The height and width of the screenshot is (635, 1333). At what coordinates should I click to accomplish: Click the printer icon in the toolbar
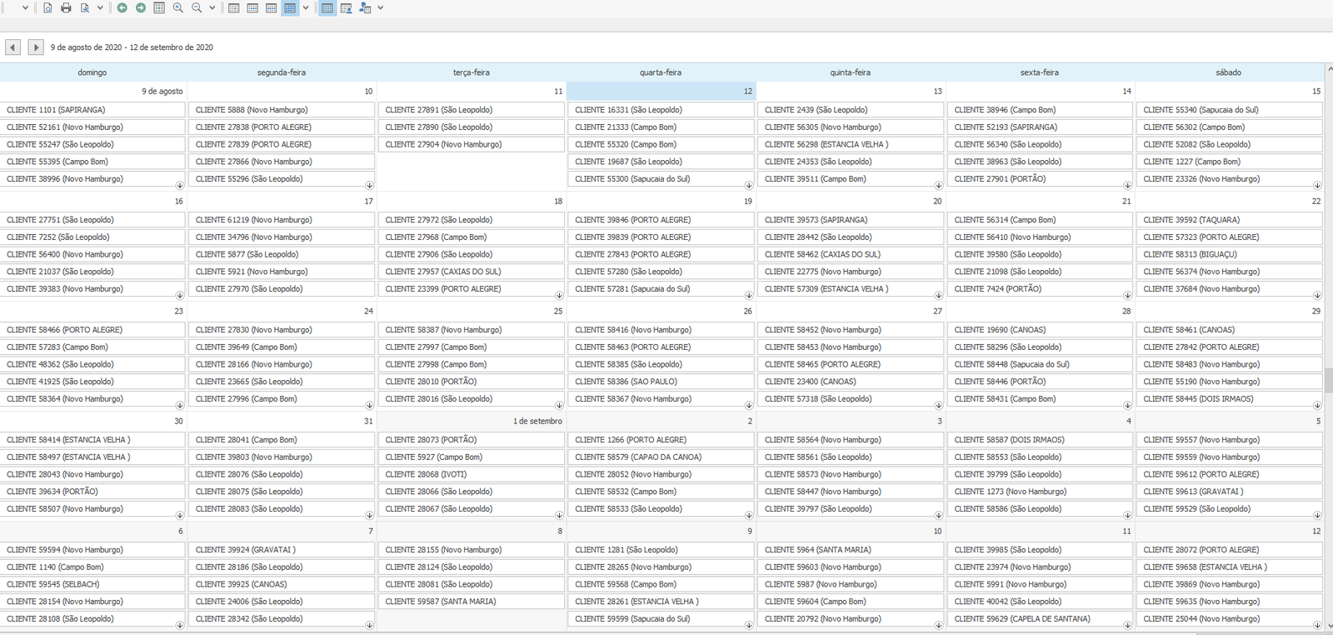pyautogui.click(x=66, y=8)
